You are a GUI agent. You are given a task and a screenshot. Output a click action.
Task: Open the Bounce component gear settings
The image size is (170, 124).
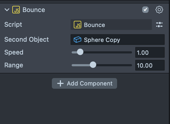159,10
